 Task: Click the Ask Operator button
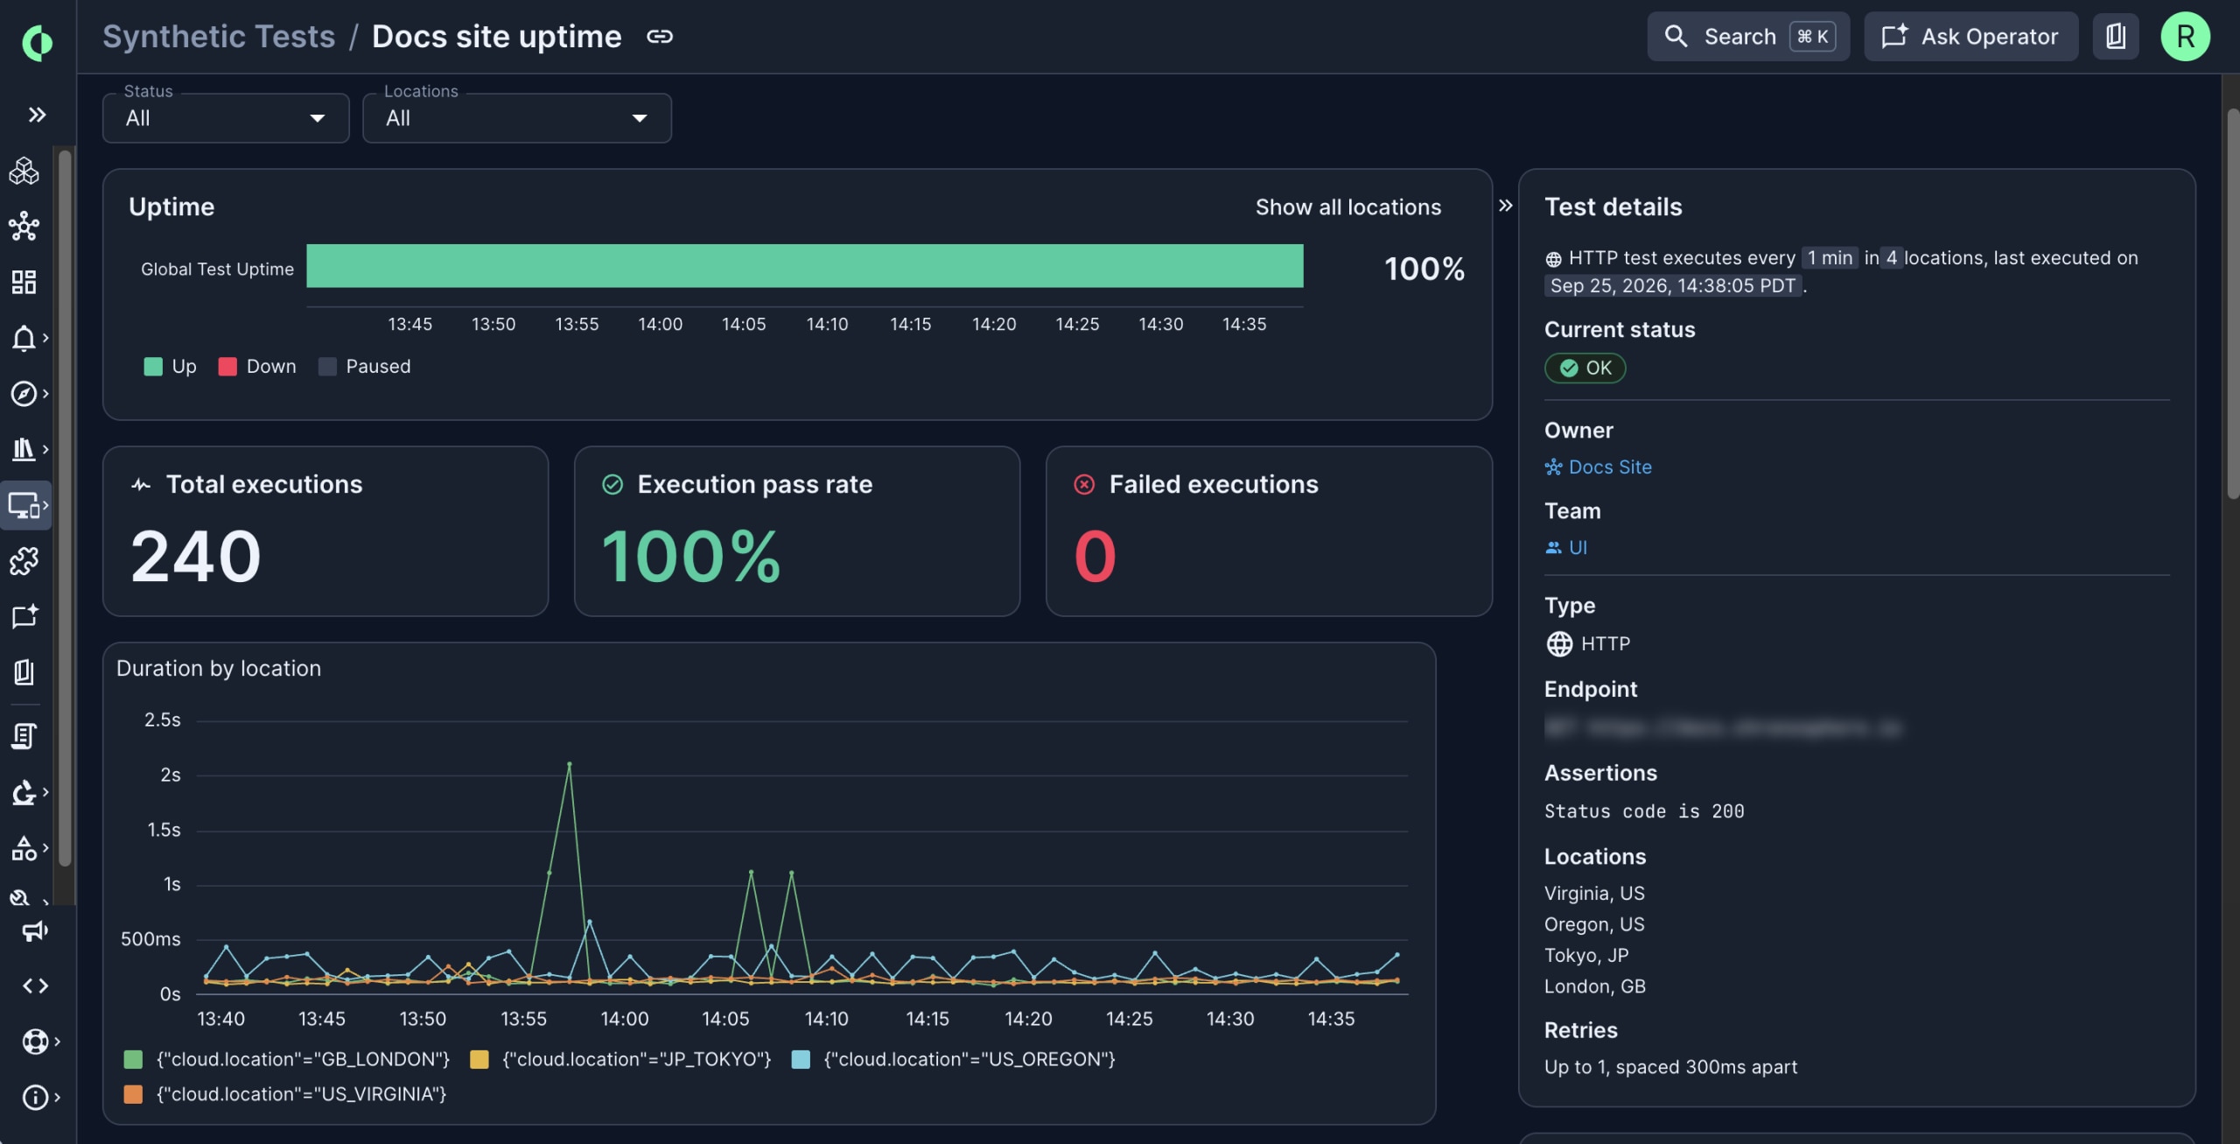coord(1970,36)
